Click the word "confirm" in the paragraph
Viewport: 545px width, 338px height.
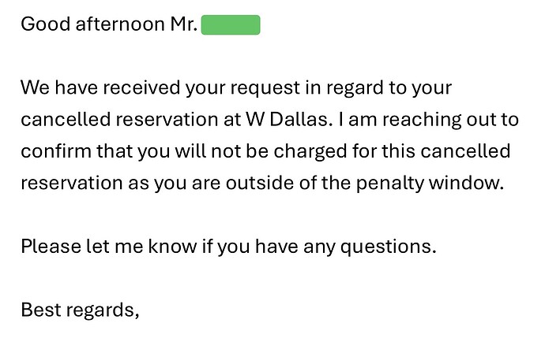56,151
